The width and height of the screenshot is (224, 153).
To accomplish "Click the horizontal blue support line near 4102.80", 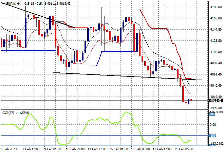I will (x=118, y=51).
